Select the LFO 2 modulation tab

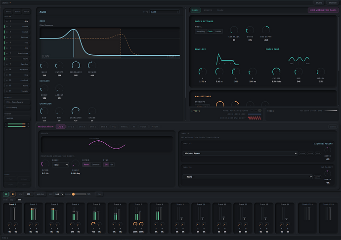click(x=71, y=127)
